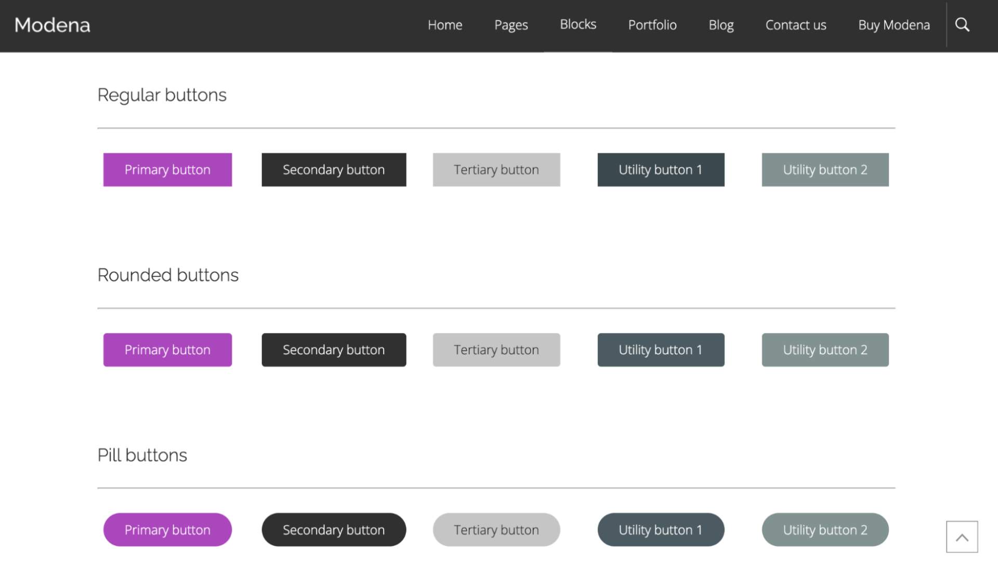Viewport: 998px width, 561px height.
Task: Select the rounded Tertiary button
Action: (x=496, y=350)
